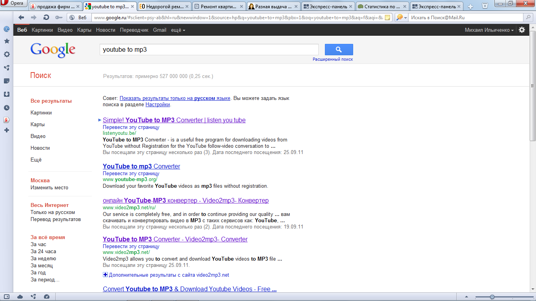Open the Yandex panel in the sidebar

point(7,120)
